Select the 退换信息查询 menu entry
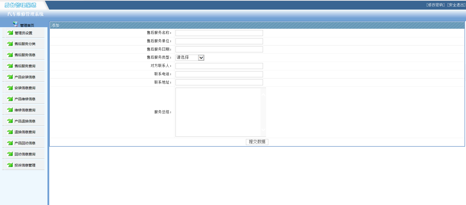Screen dimensions: 466x205 tap(25, 132)
